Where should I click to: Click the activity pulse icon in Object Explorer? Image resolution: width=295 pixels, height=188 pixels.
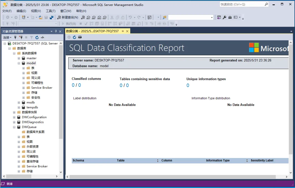click(x=42, y=38)
